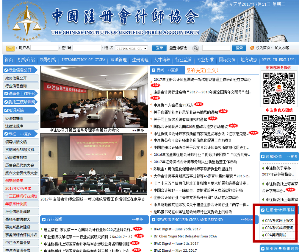
Task: Click the home icon beside 设为首页
Action: pyautogui.click(x=252, y=48)
